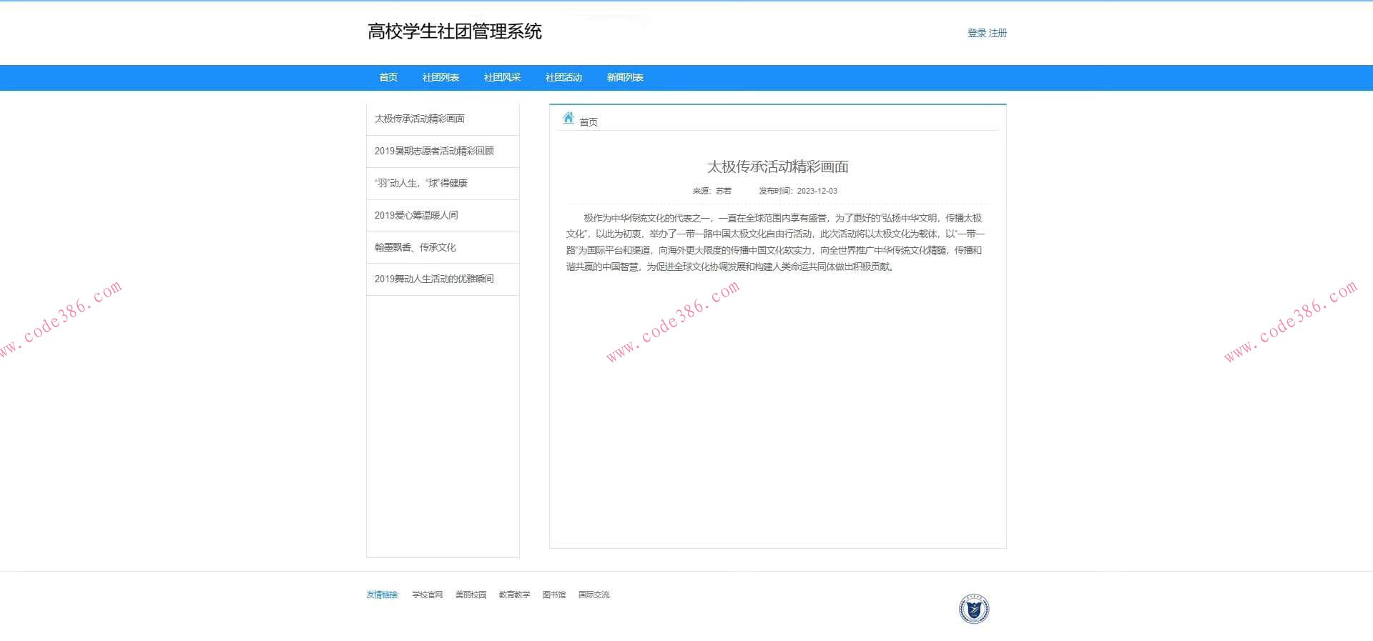
Task: Open 新闻列表 in the navigation bar
Action: [x=625, y=77]
